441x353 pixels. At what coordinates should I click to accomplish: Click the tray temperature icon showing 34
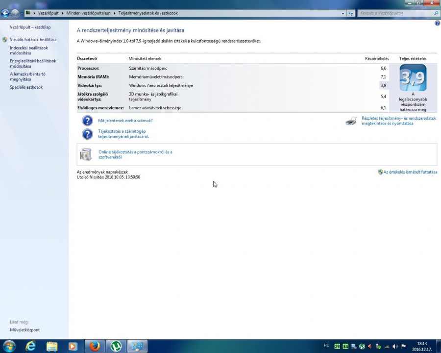point(345,347)
